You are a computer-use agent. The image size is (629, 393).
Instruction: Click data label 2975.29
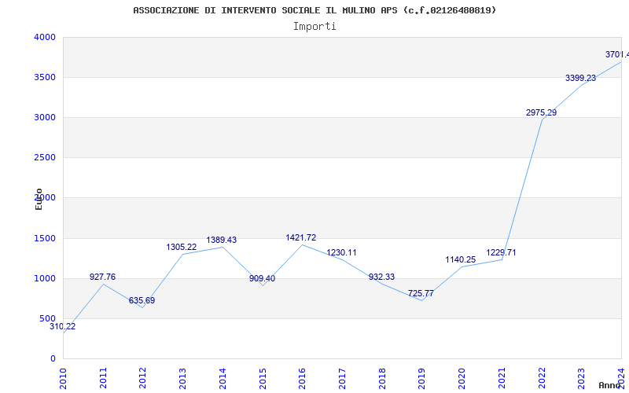point(541,112)
